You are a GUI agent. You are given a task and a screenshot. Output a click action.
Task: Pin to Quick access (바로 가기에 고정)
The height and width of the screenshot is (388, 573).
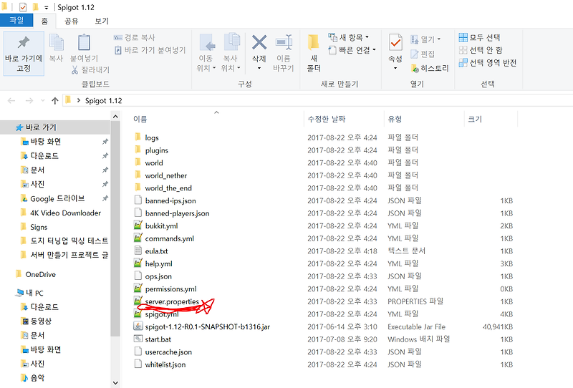click(24, 54)
